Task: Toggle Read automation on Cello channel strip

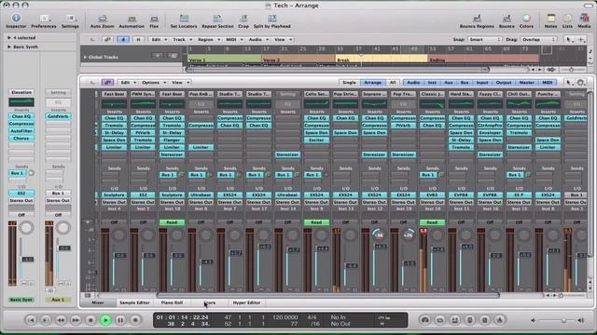Action: coord(316,222)
